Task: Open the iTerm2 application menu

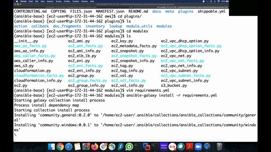Action: coord(23,1)
